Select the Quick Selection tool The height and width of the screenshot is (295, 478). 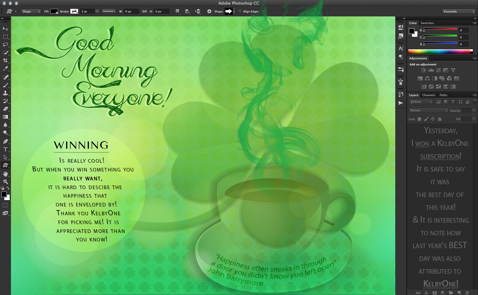(5, 53)
